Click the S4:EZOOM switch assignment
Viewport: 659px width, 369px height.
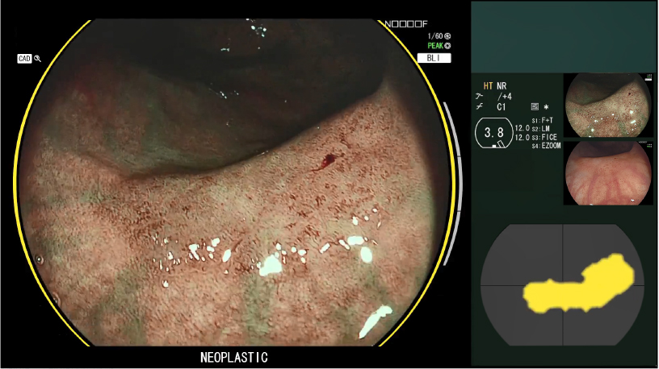547,146
